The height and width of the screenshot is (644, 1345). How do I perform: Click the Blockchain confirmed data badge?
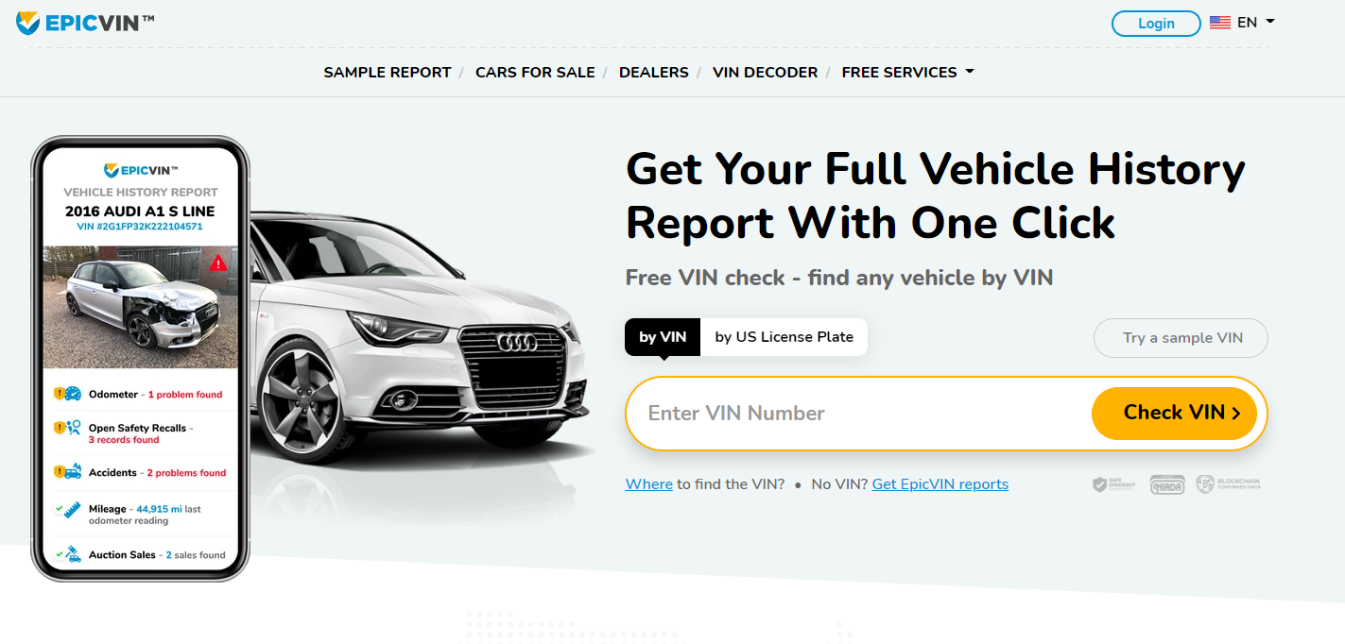[1228, 484]
